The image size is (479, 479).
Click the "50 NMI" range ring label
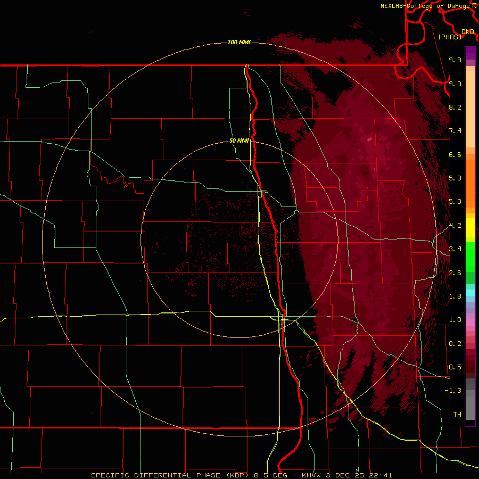pyautogui.click(x=239, y=141)
